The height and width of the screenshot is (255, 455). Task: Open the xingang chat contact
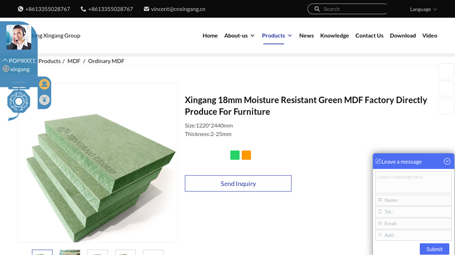tap(20, 69)
